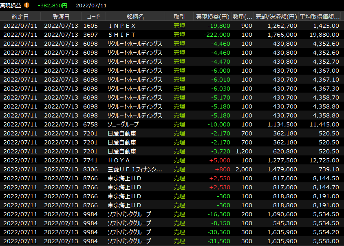Image resolution: width=344 pixels, height=246 pixels.
Task: Select the 三菱UFJフィナンシャル row
Action: 135,169
